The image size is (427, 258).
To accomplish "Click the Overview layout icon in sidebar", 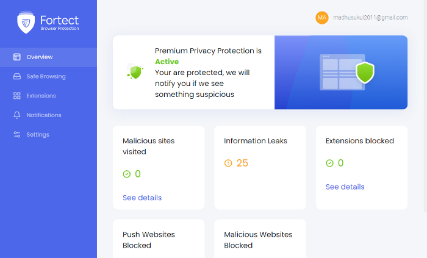I will (17, 57).
